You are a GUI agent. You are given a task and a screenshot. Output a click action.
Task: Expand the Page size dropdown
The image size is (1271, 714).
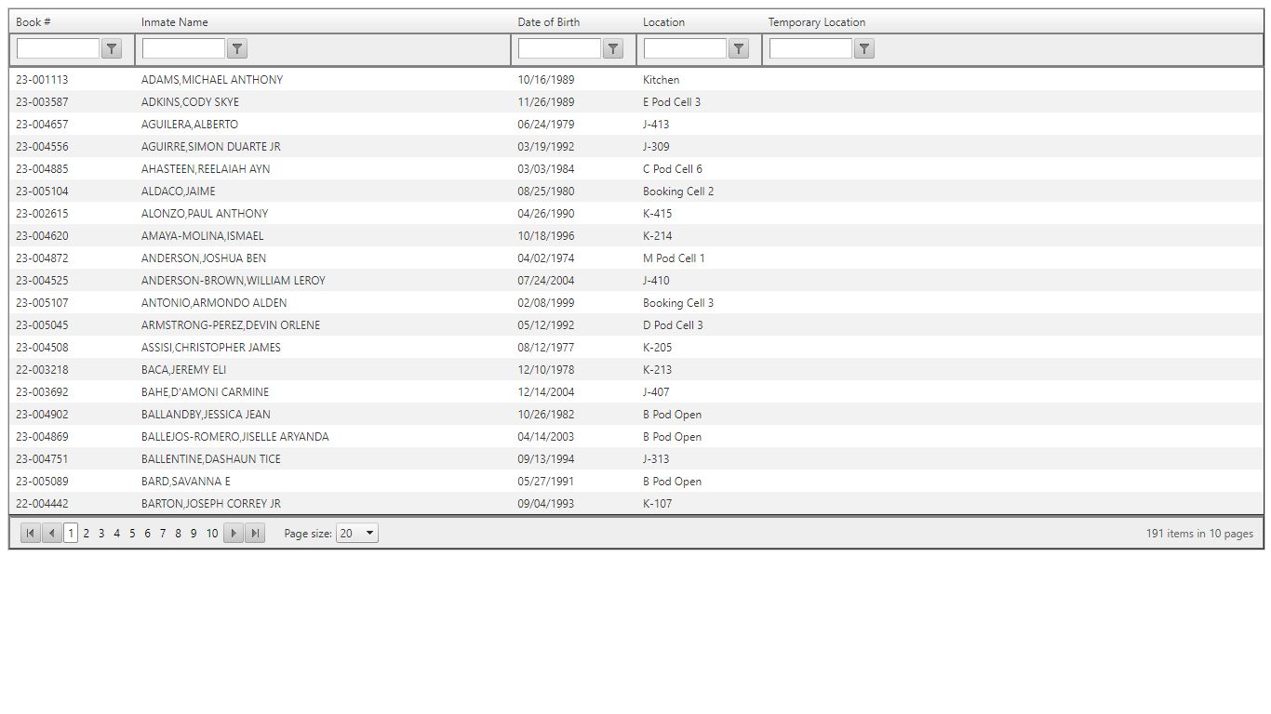click(357, 534)
